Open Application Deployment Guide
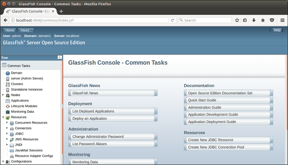The image size is (288, 165). (x=228, y=122)
